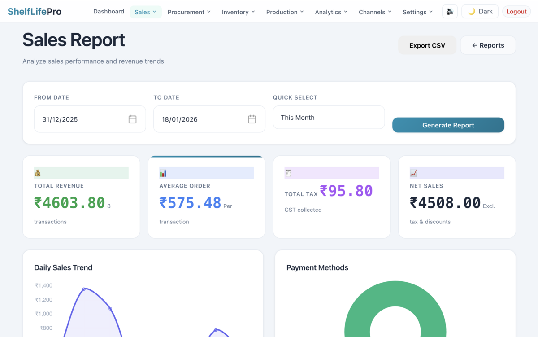Expand the Procurement menu
Screen dimensions: 538x337
click(x=189, y=12)
